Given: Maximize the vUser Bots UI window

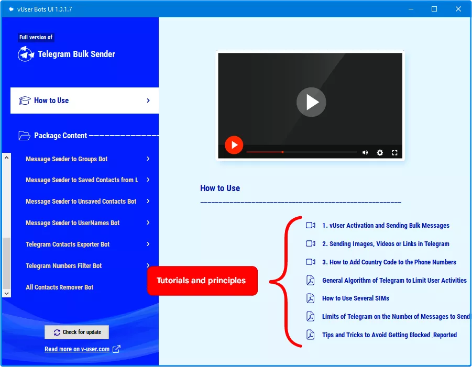Looking at the screenshot, I should (434, 9).
